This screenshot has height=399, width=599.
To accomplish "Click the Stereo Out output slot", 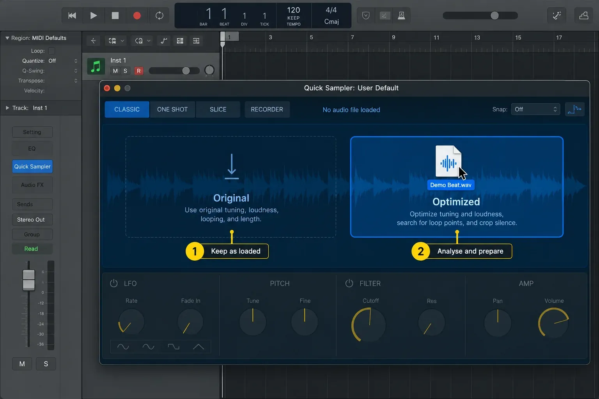I will pyautogui.click(x=32, y=220).
